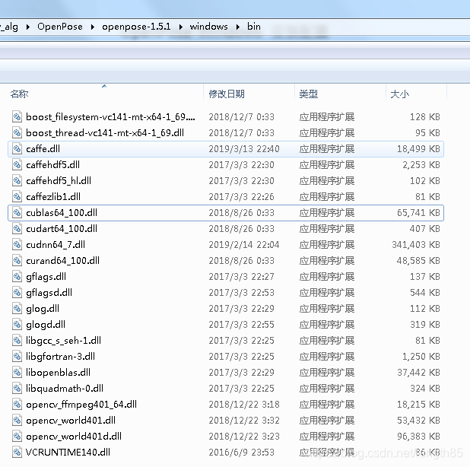The height and width of the screenshot is (467, 470).
Task: Click the opencv_ffmpeg401_64.dll file icon
Action: pyautogui.click(x=17, y=405)
